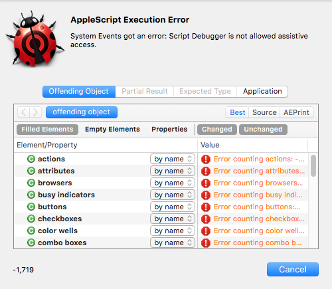This screenshot has height=289, width=332.
Task: Click the green class icon beside checkboxes
Action: [31, 219]
